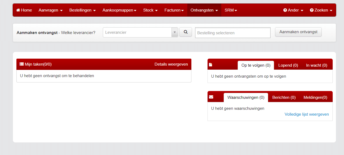
Task: Open the Ander help menu
Action: (293, 10)
